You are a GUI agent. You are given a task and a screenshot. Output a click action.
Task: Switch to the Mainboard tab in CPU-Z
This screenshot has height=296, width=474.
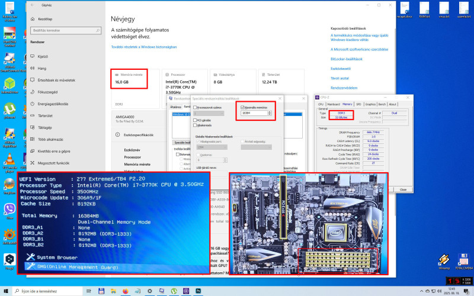[x=334, y=104]
